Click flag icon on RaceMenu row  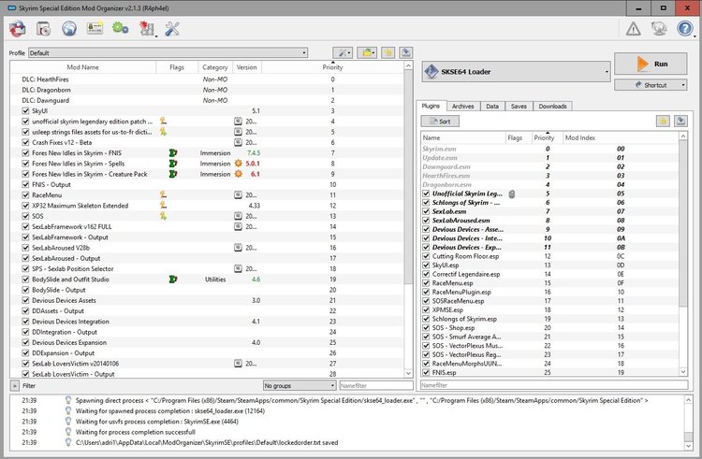164,194
